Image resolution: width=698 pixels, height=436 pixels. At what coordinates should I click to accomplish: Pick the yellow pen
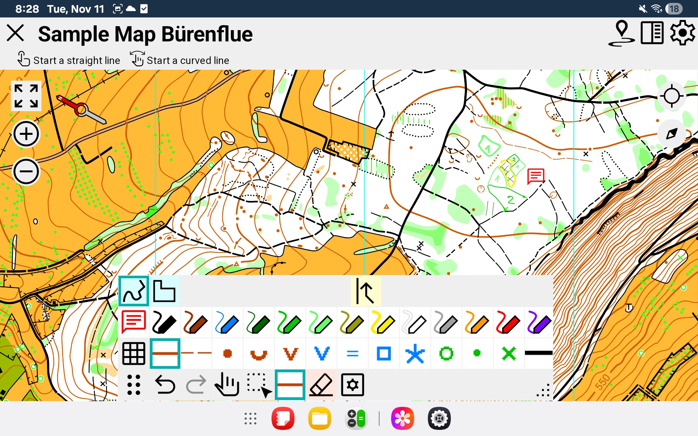pos(383,322)
